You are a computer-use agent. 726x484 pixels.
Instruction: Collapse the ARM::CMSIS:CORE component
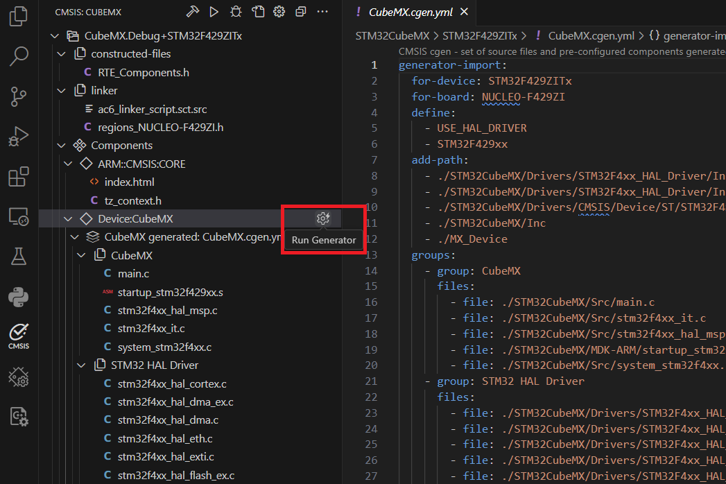[68, 164]
